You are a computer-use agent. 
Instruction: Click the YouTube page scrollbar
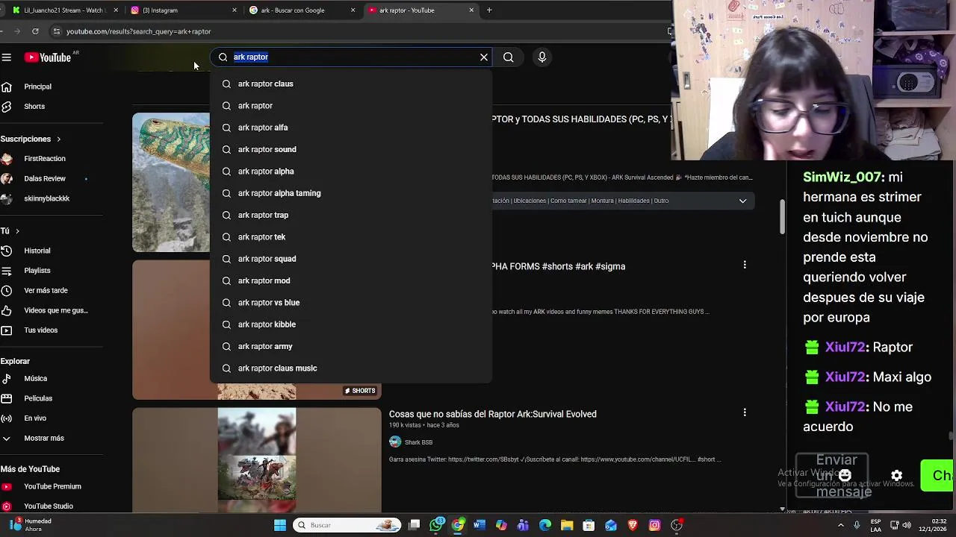point(781,216)
